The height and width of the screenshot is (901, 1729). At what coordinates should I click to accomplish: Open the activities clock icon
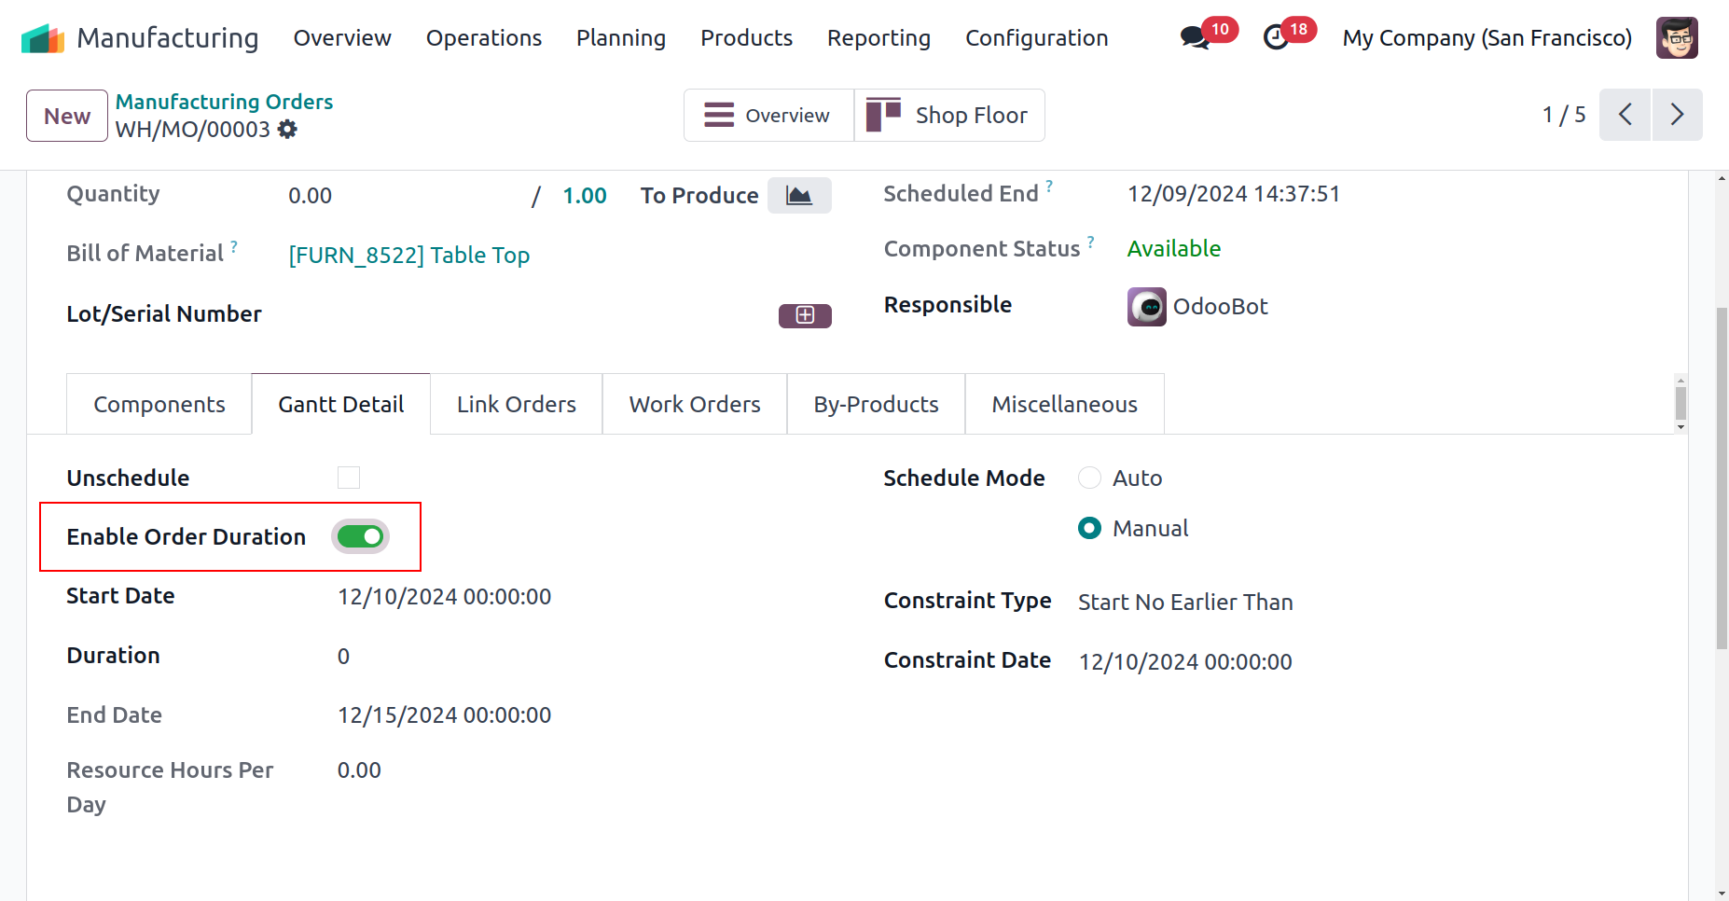pos(1276,38)
